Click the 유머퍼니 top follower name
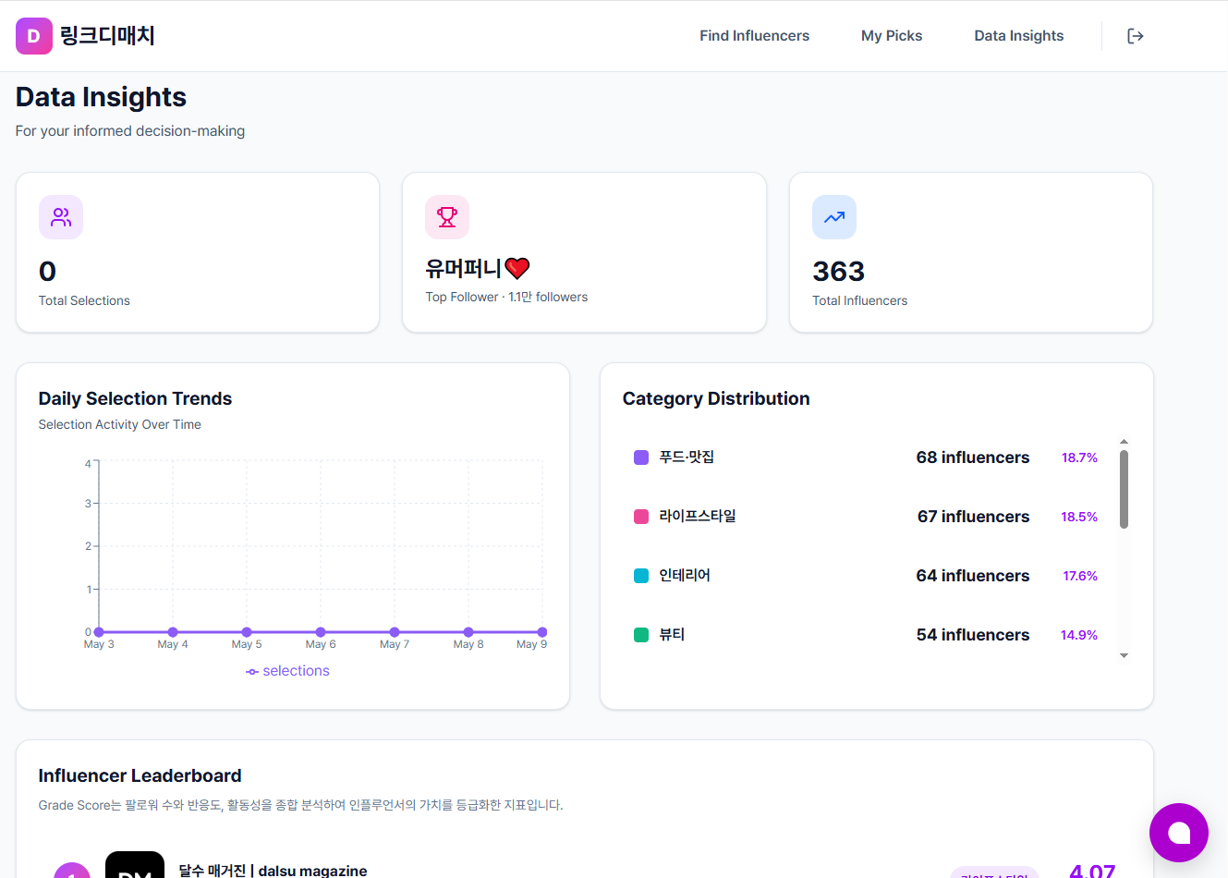 [x=478, y=268]
